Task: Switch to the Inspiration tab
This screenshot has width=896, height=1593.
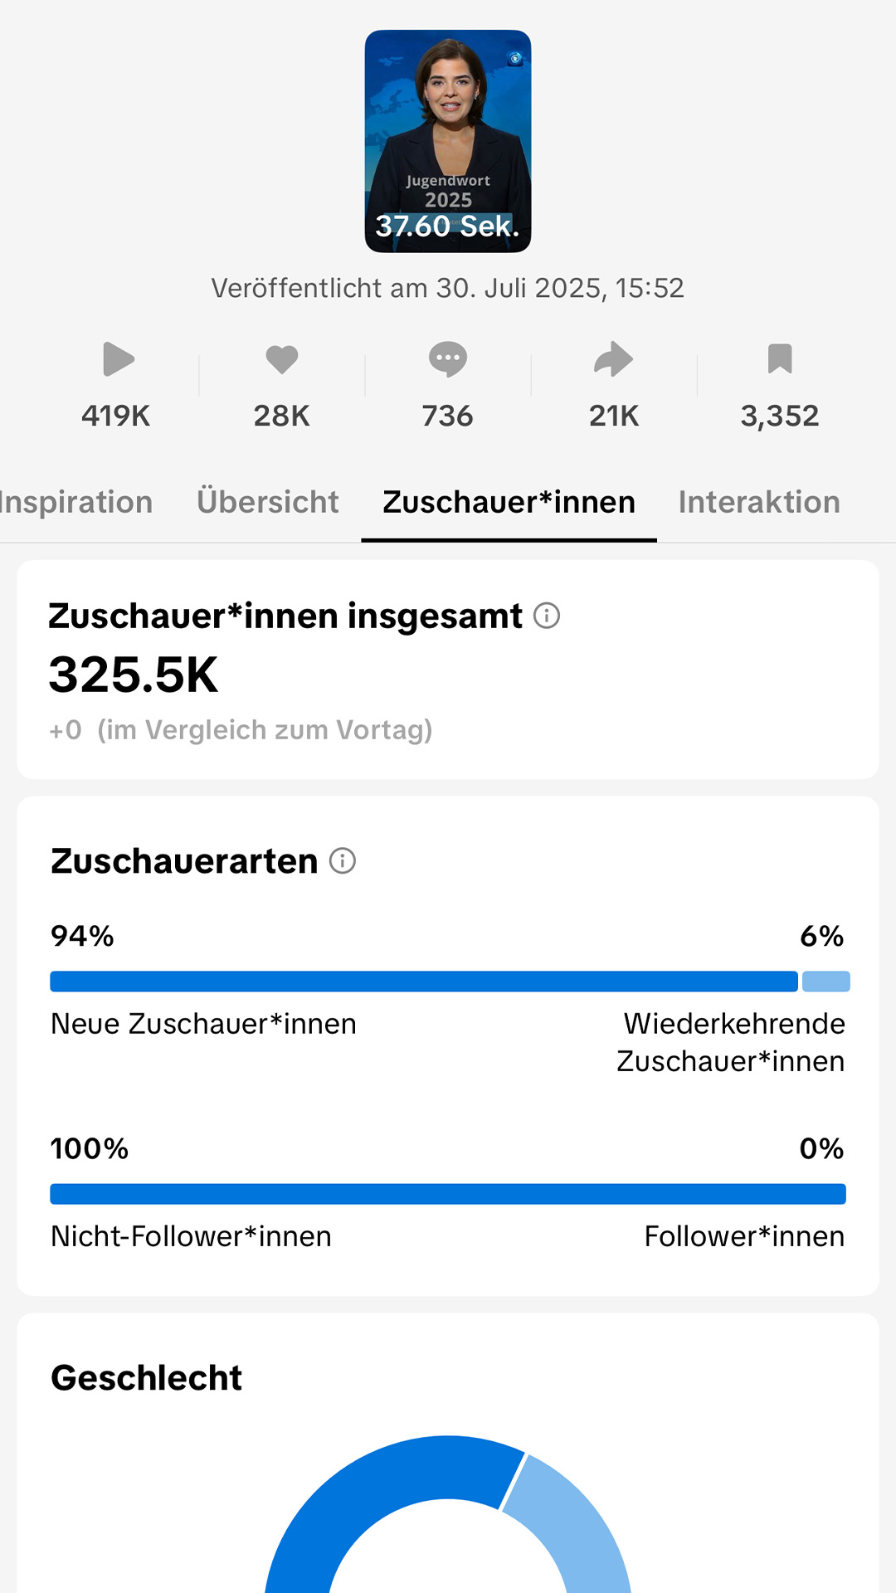Action: coord(76,502)
